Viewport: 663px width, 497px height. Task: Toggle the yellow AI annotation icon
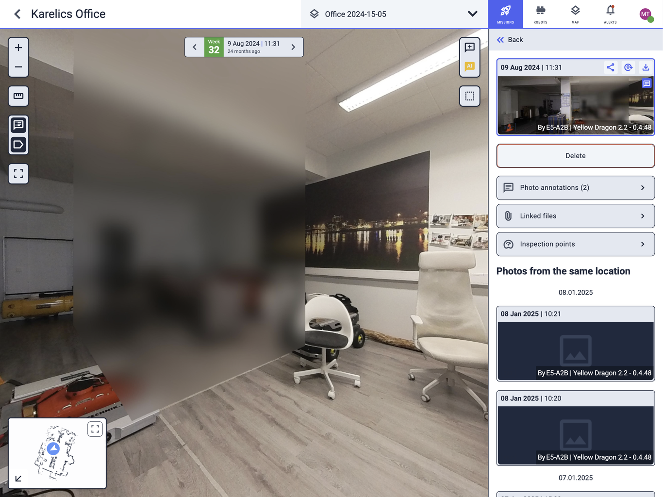click(469, 66)
